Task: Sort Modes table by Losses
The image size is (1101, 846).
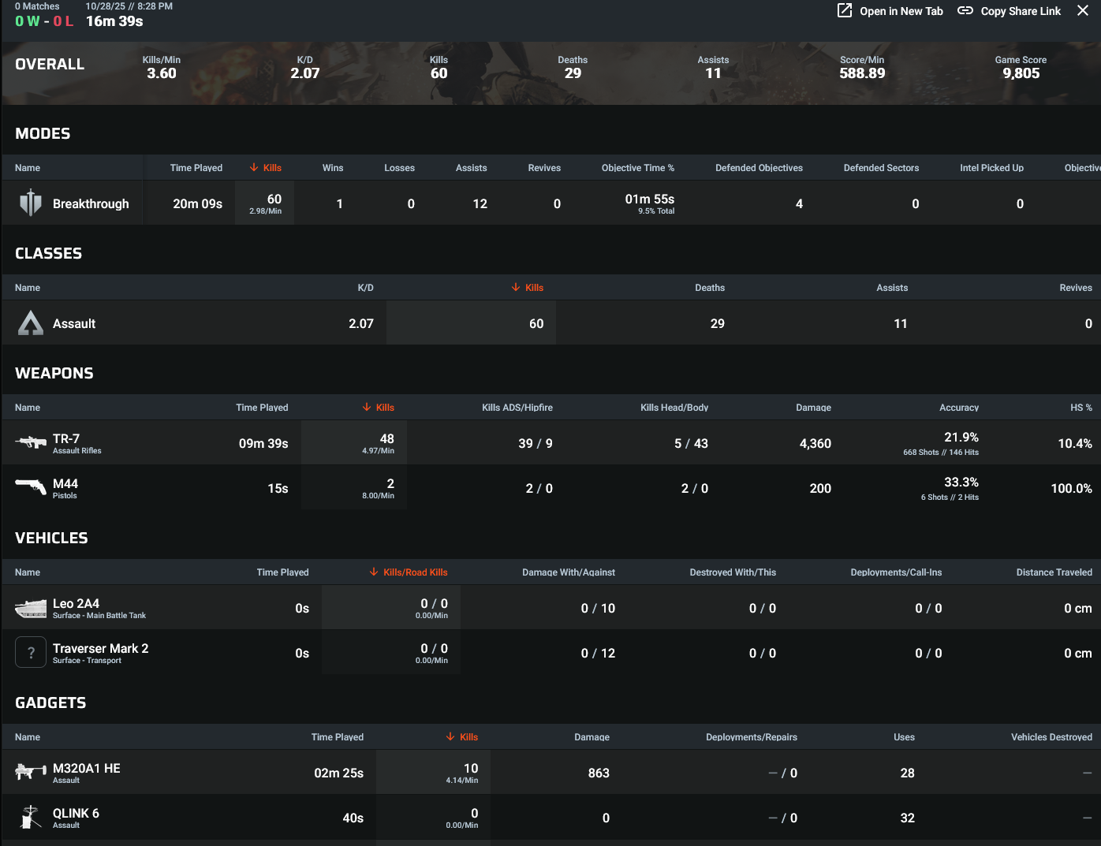Action: click(400, 168)
